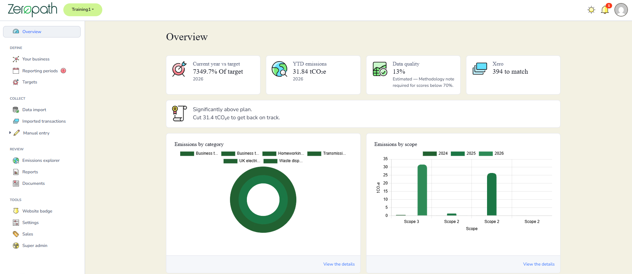Open the Data quality card
Viewport: 632px width, 274px height.
coord(413,75)
